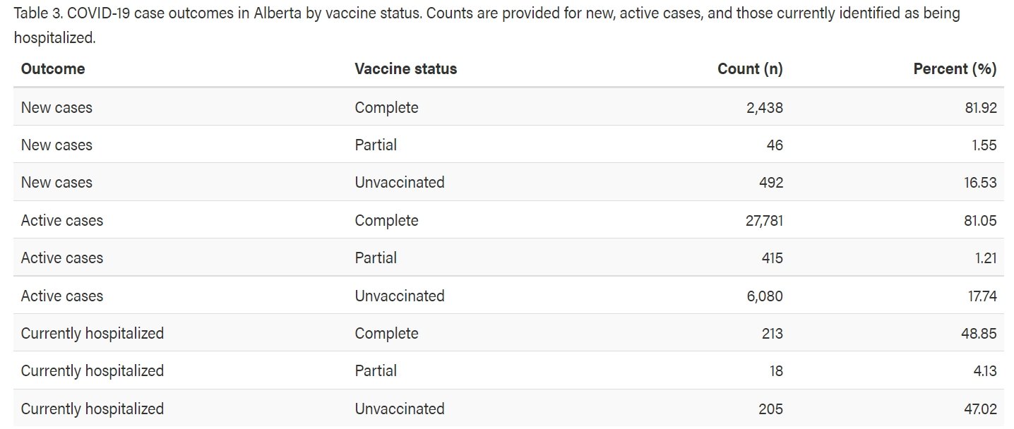The height and width of the screenshot is (429, 1014).
Task: Select the Partial status in New cases row
Action: point(376,145)
